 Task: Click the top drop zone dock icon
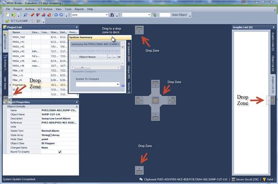(x=139, y=29)
